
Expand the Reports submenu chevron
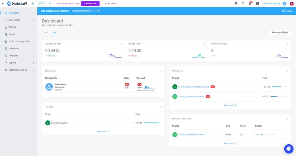(33, 63)
